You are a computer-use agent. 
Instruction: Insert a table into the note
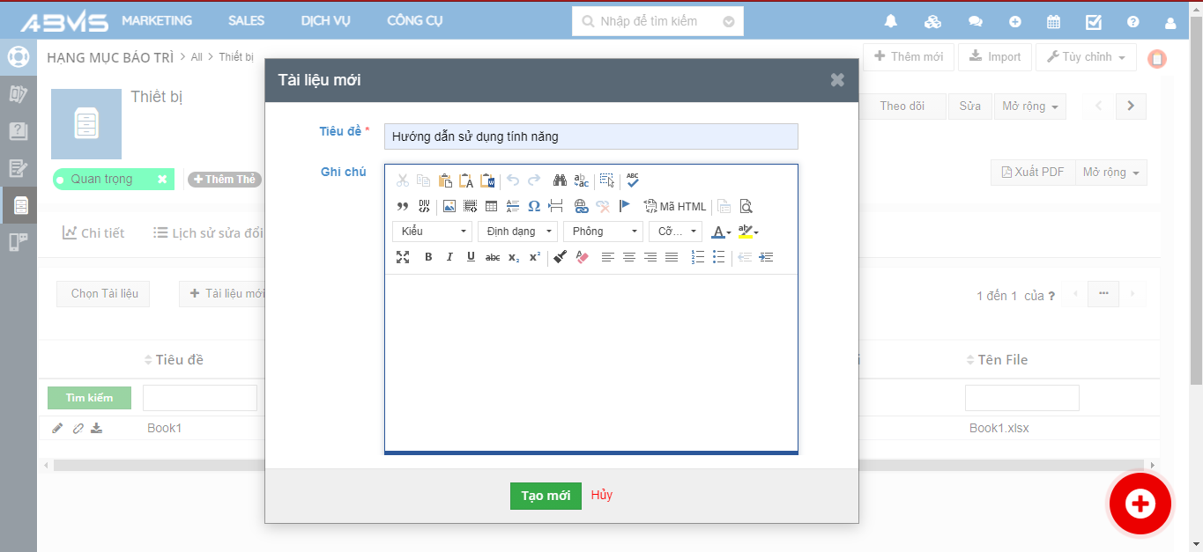pyautogui.click(x=492, y=206)
